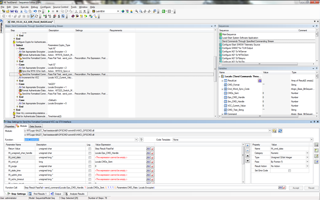Click the Open file folder icon
The image size is (320, 200).
[8, 12]
